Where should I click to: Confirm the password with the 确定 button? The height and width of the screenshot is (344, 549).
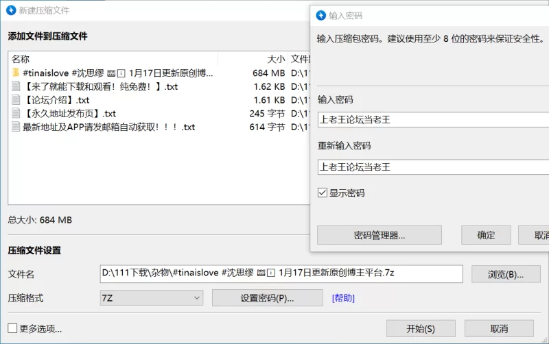[486, 235]
